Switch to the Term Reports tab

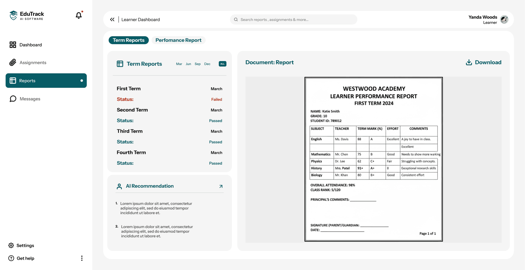click(129, 40)
